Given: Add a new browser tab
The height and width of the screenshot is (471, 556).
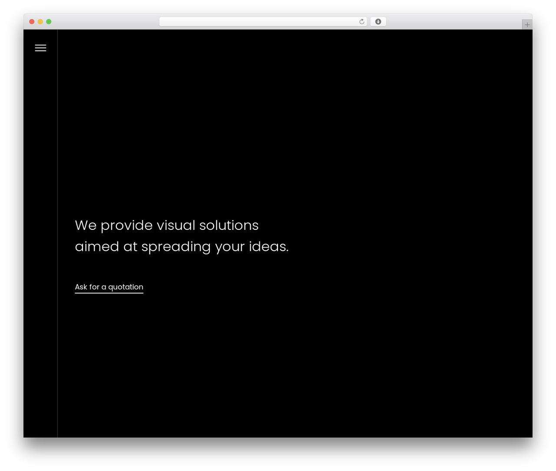Looking at the screenshot, I should pyautogui.click(x=527, y=25).
